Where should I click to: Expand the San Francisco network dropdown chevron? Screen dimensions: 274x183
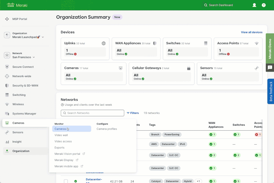pyautogui.click(x=34, y=57)
